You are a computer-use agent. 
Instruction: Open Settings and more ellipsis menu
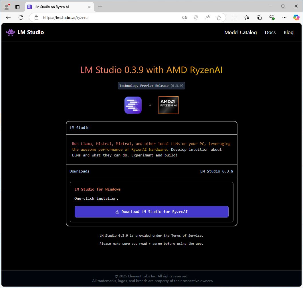284,17
